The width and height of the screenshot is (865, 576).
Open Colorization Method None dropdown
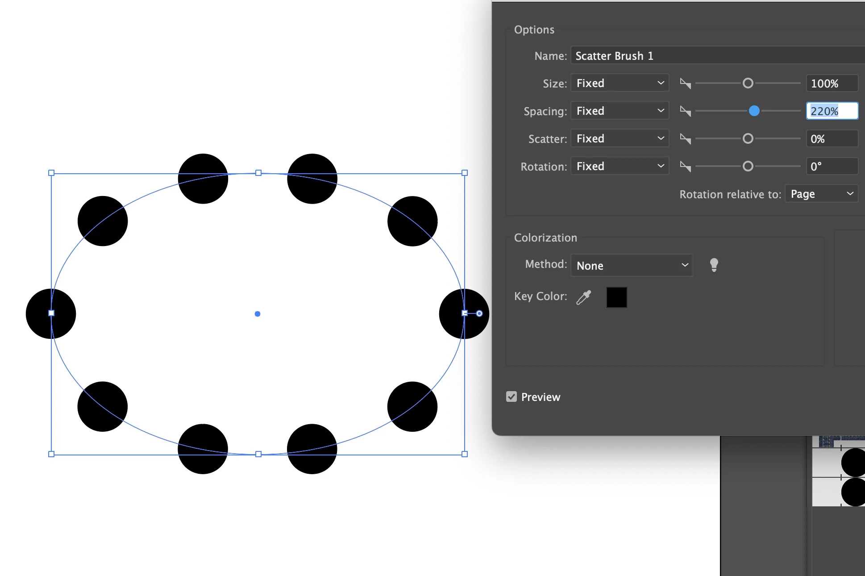(x=631, y=266)
